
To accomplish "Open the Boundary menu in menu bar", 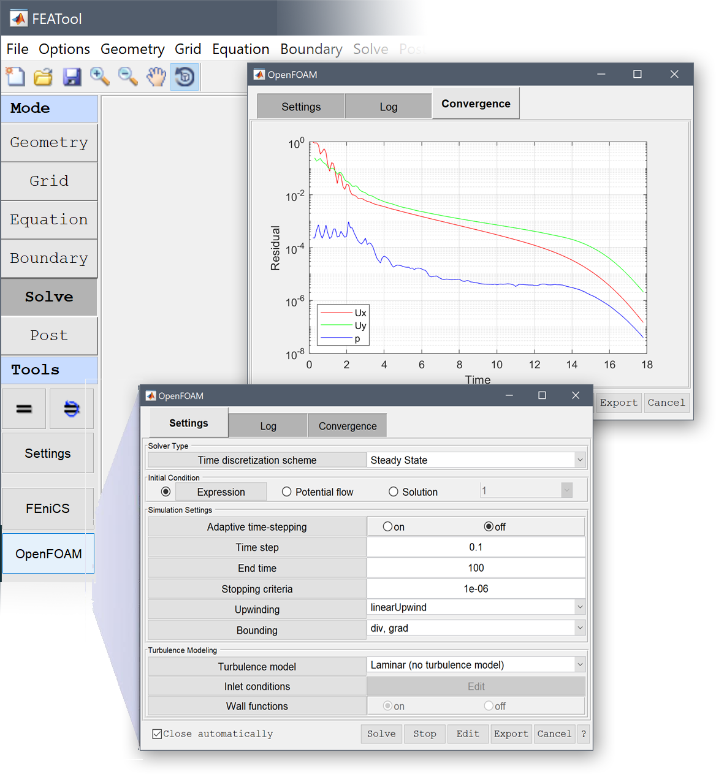I will (311, 49).
